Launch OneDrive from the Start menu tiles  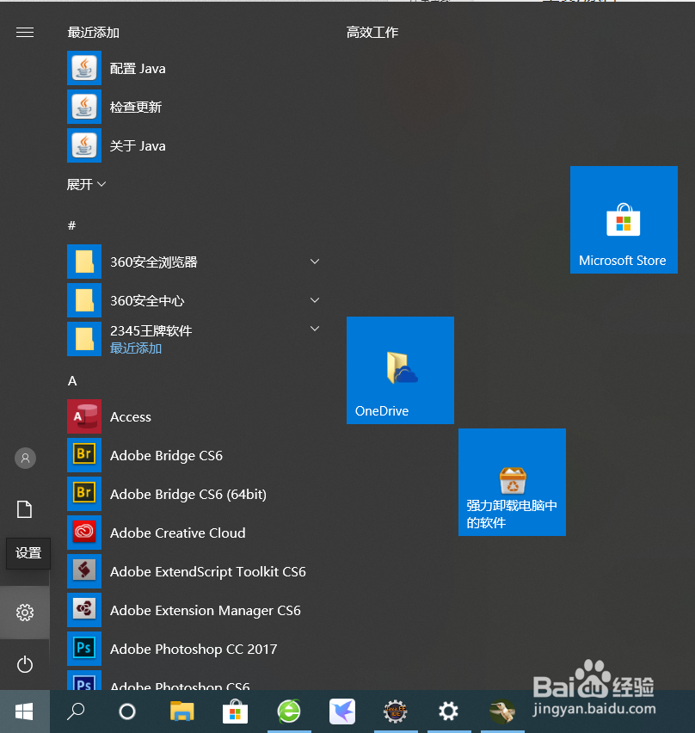click(399, 370)
